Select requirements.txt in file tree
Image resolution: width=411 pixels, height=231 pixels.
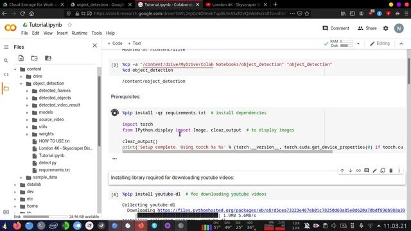click(x=54, y=170)
